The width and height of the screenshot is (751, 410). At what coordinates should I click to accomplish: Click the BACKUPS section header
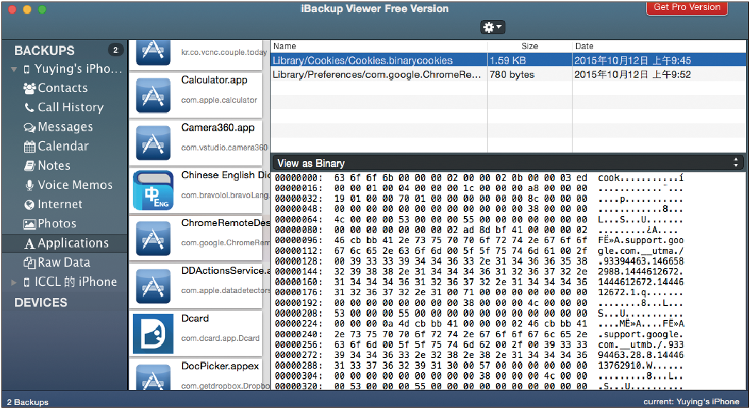pos(44,51)
